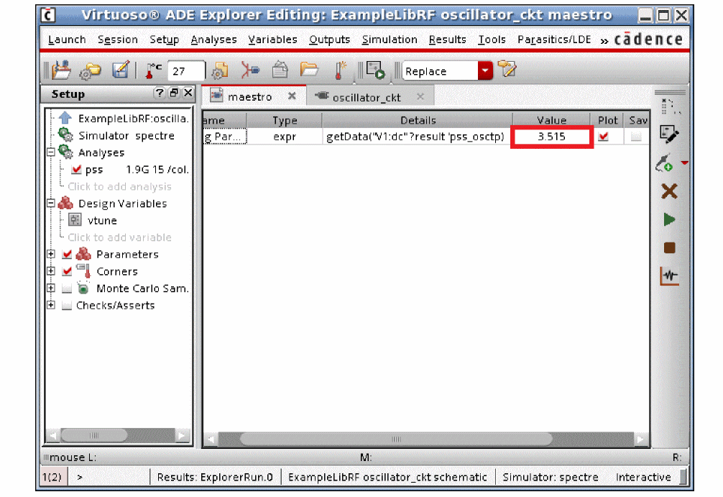Screen dimensions: 723x497
Task: Enable the Checks/Asserts checkbox
Action: click(x=68, y=306)
